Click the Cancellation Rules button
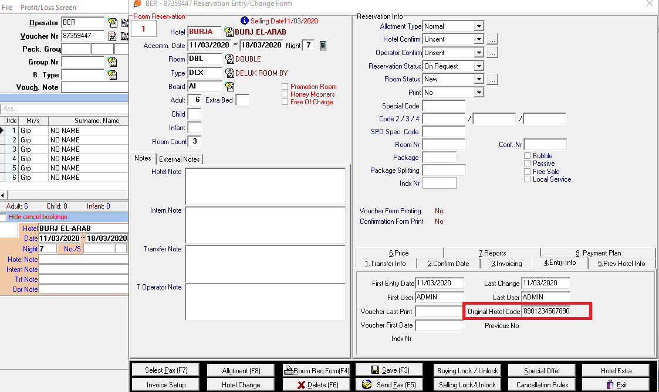Image resolution: width=659 pixels, height=392 pixels. click(x=542, y=385)
